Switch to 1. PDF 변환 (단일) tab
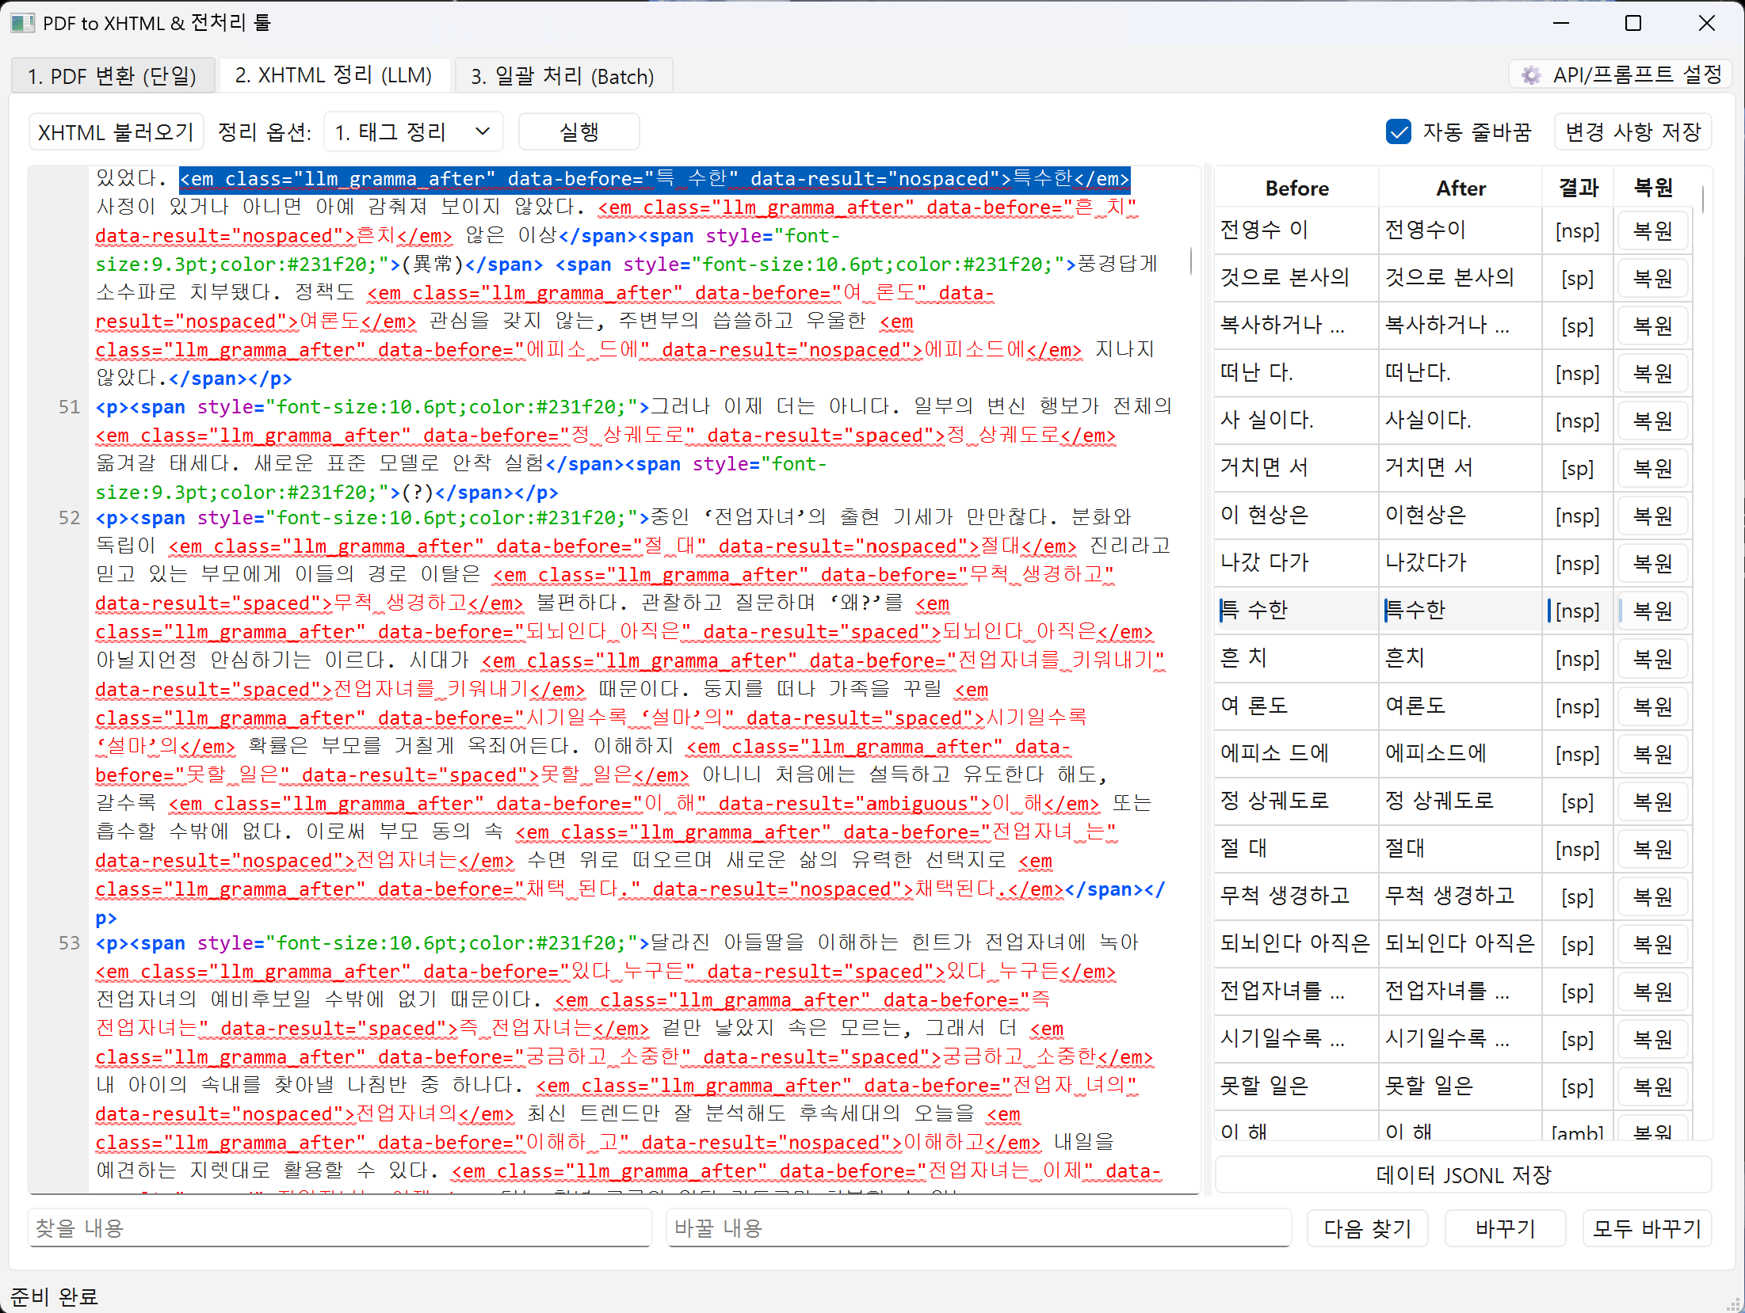Viewport: 1745px width, 1313px height. coord(113,76)
